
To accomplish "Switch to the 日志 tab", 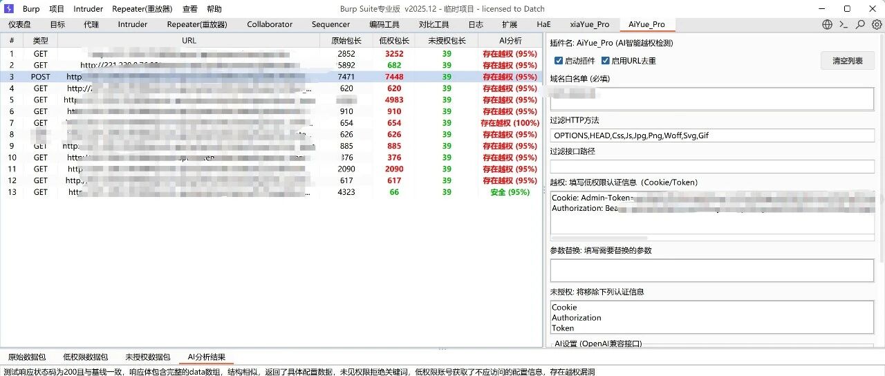I will point(476,24).
